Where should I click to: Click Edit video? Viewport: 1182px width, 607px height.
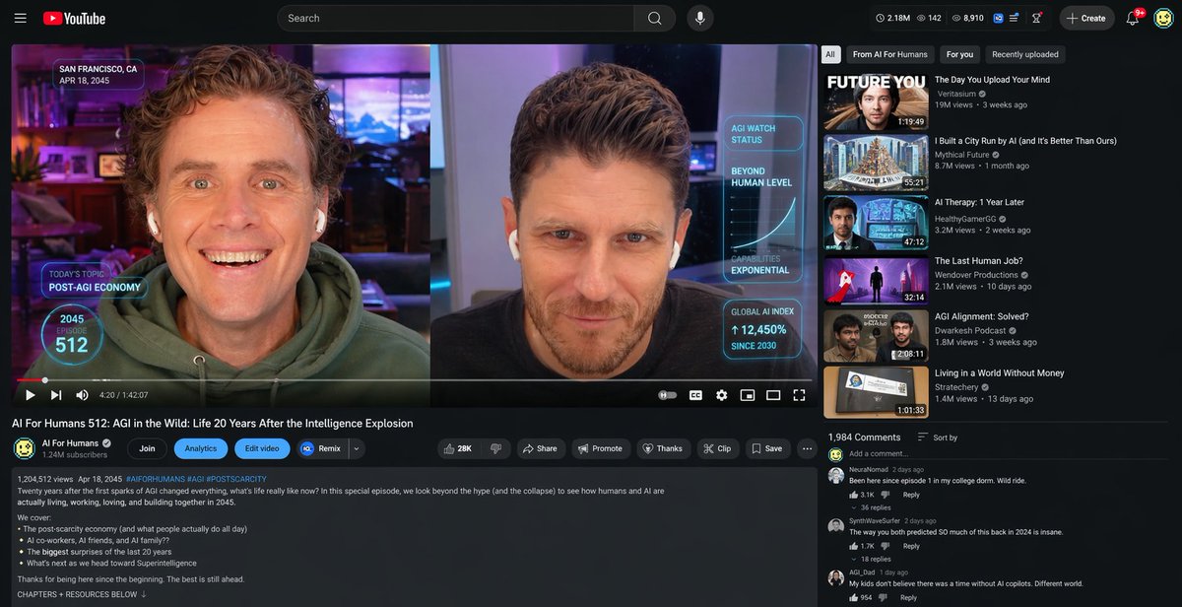(x=262, y=448)
